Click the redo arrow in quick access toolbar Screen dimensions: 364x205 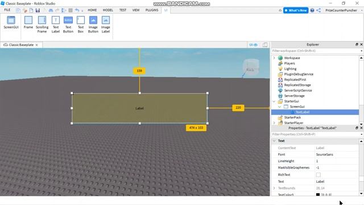pyautogui.click(x=57, y=10)
